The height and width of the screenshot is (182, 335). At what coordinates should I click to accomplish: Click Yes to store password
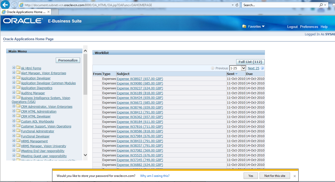tap(251, 176)
